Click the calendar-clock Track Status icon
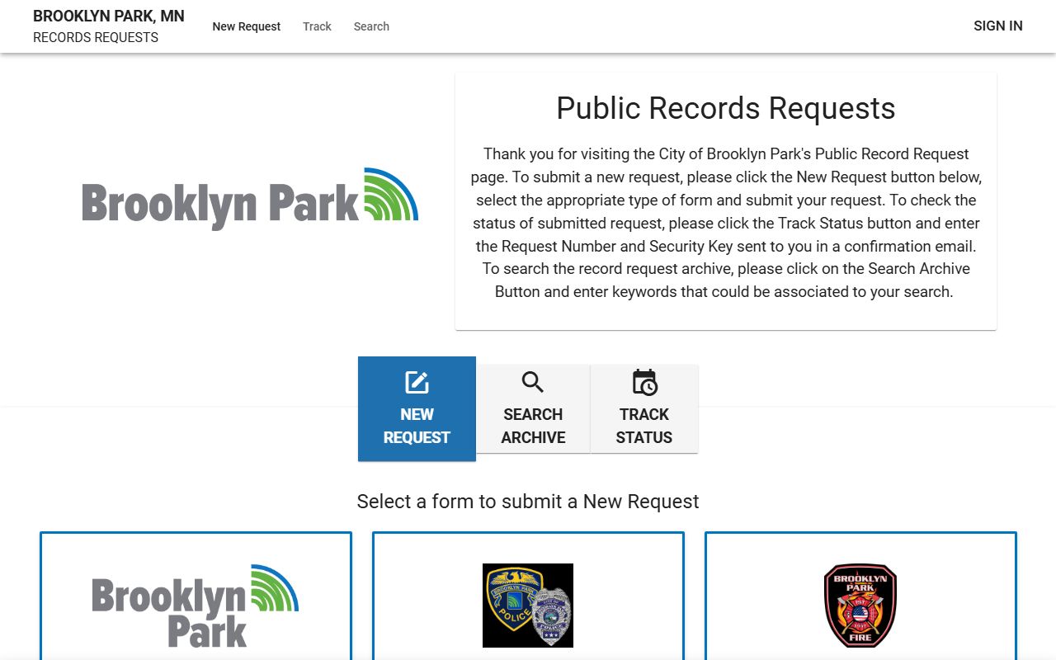Viewport: 1056px width, 660px height. tap(644, 383)
